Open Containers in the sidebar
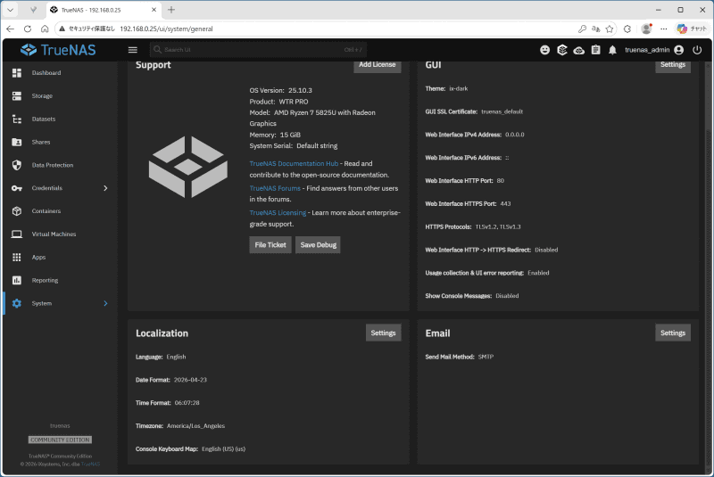 (60, 211)
